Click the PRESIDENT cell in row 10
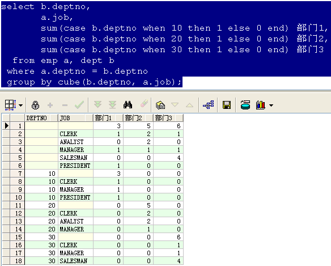 (x=75, y=197)
